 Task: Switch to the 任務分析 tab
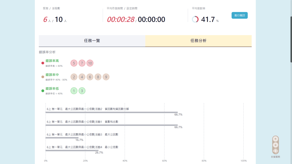198,41
